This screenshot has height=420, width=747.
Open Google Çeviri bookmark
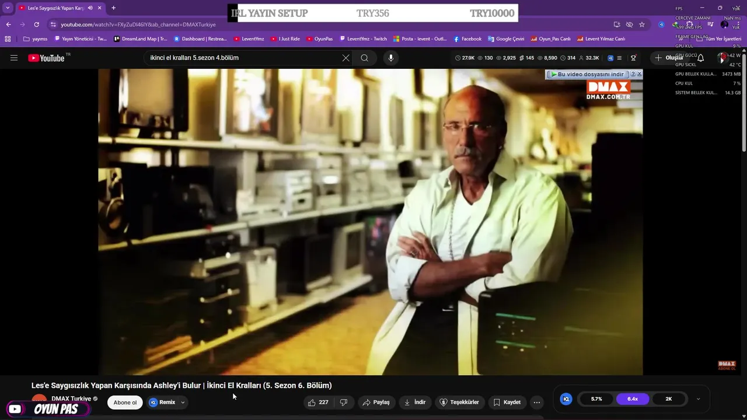[506, 39]
